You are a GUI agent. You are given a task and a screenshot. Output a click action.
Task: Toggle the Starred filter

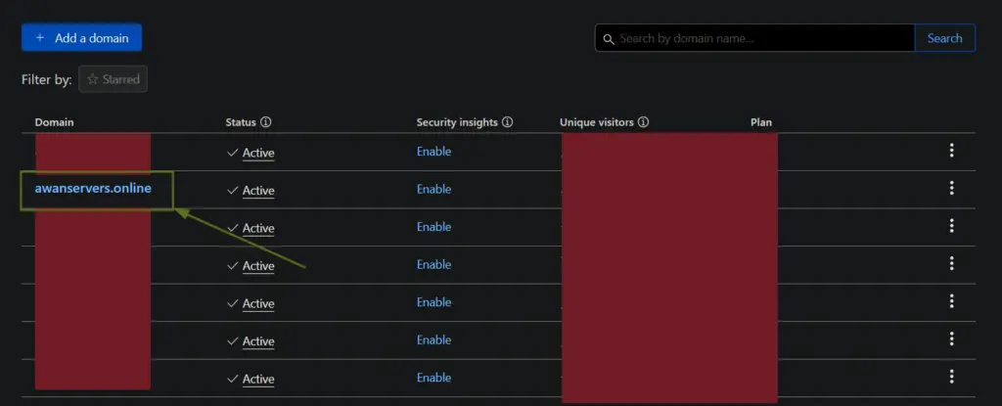click(114, 79)
